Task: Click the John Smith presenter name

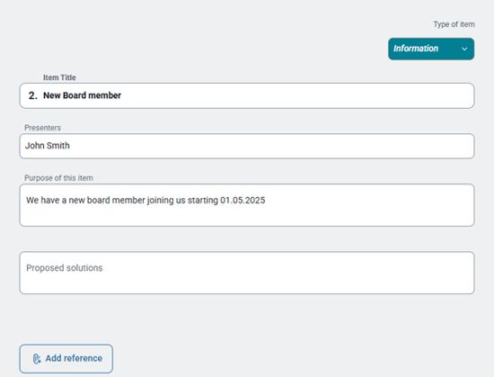Action: pyautogui.click(x=48, y=146)
